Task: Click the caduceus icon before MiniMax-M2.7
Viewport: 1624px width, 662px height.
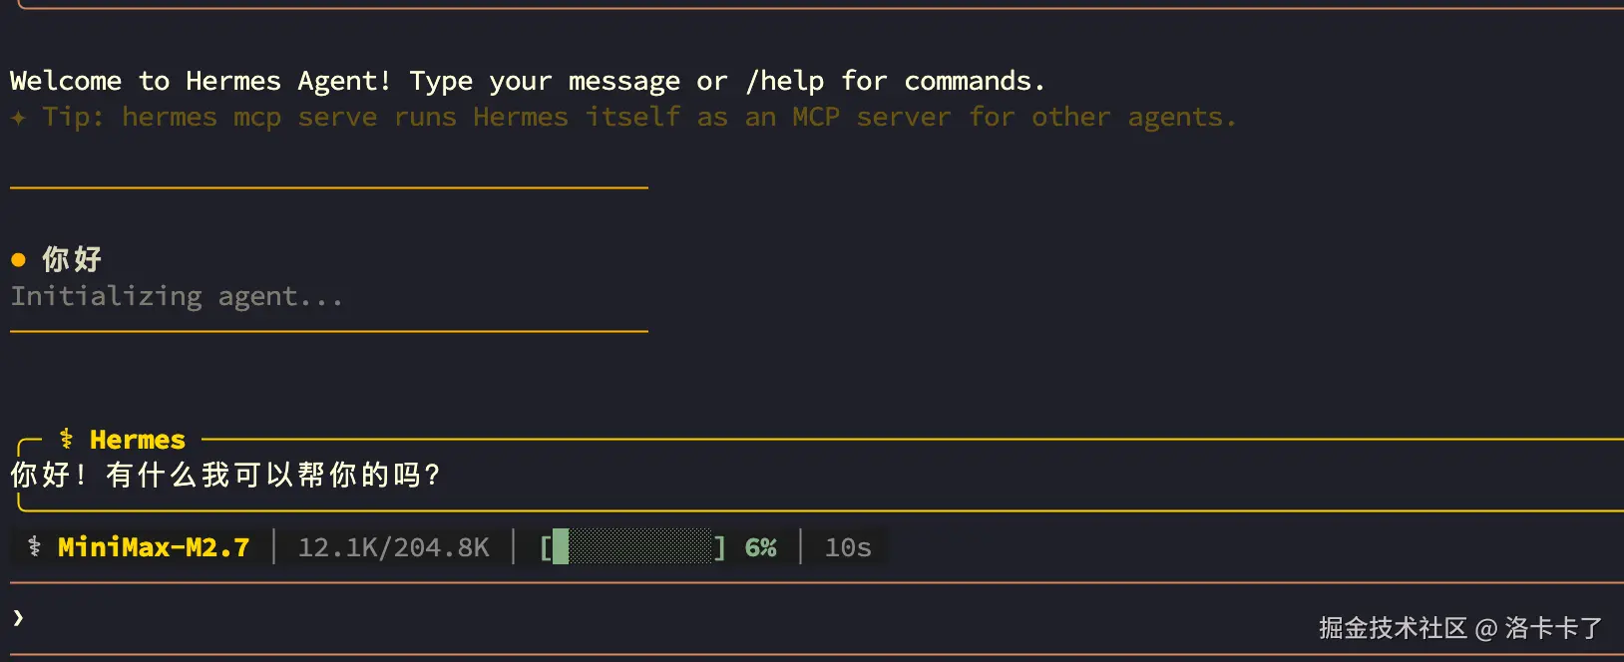Action: coord(35,546)
